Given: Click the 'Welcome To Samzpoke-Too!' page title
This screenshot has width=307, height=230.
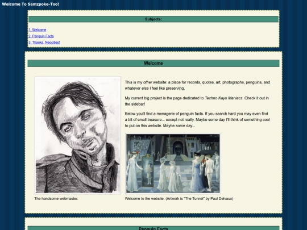Looking at the screenshot, I should tap(30, 4).
